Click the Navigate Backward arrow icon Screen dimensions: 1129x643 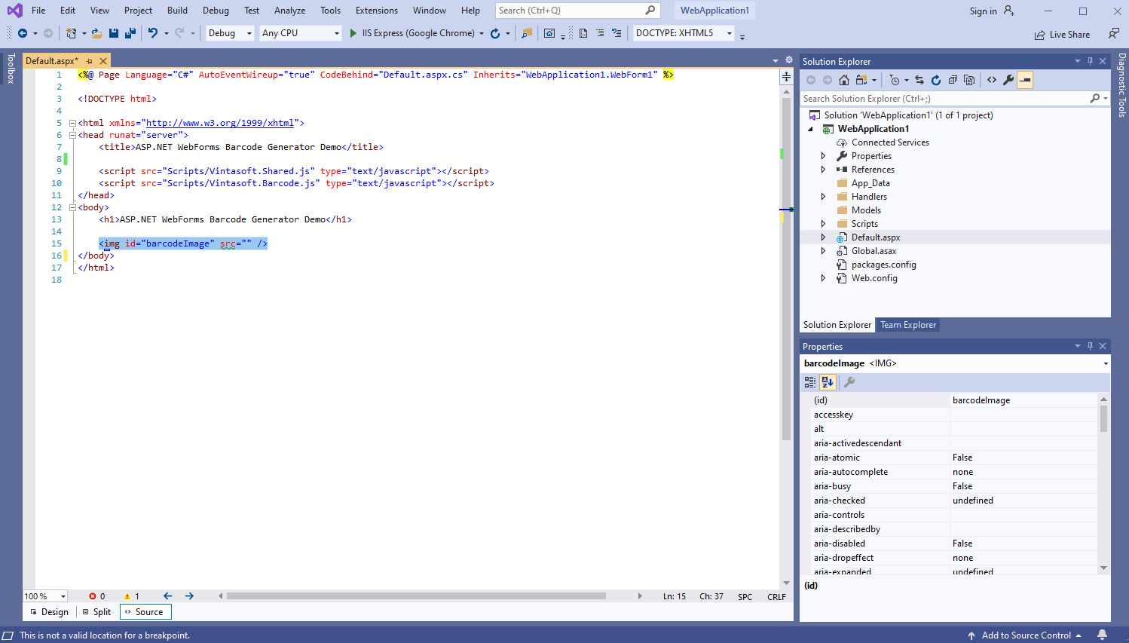tap(23, 33)
